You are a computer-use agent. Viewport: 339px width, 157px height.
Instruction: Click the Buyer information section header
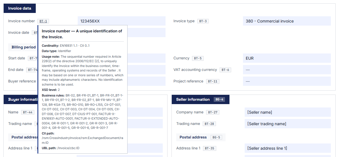click(x=21, y=100)
